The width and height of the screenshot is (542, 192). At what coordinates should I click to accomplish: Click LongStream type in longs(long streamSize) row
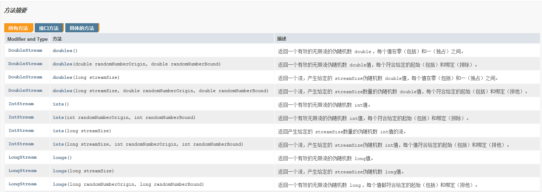pos(22,171)
